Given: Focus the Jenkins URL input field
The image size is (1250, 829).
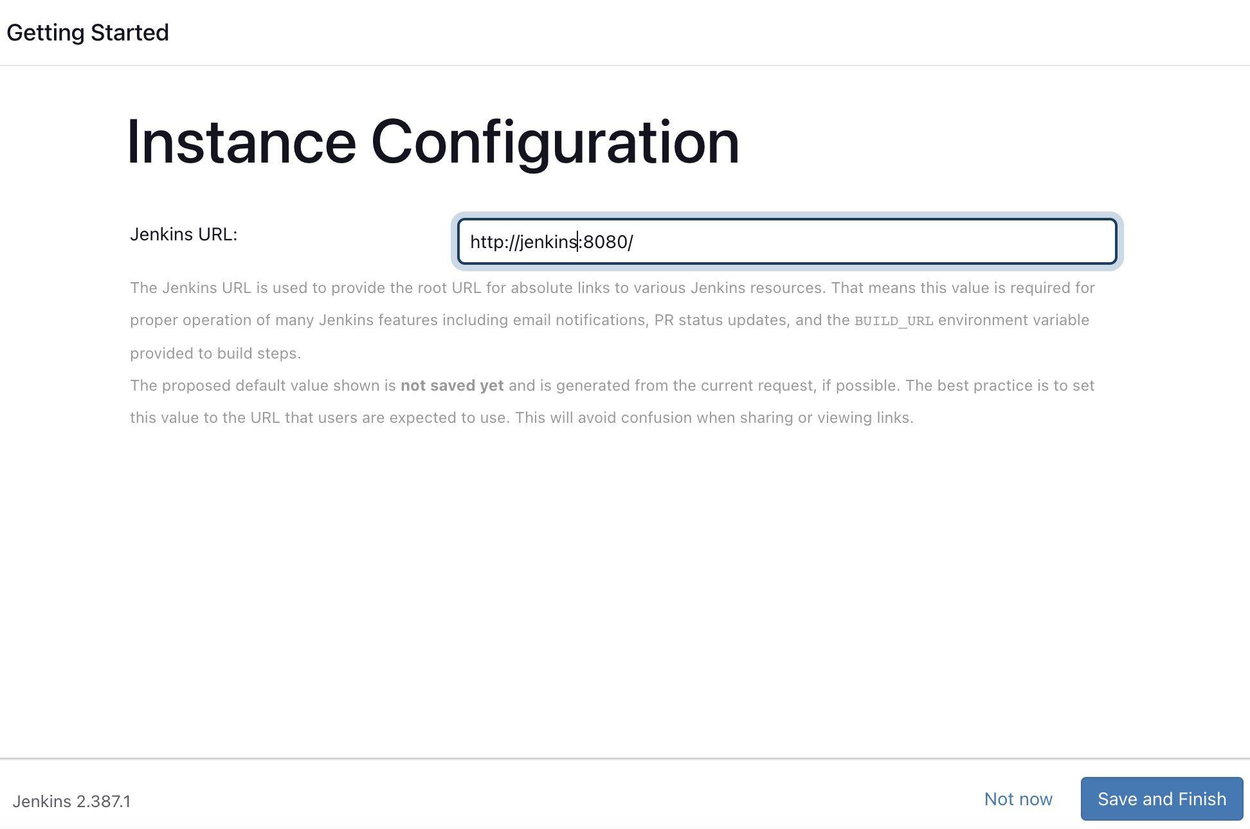Looking at the screenshot, I should [x=786, y=242].
